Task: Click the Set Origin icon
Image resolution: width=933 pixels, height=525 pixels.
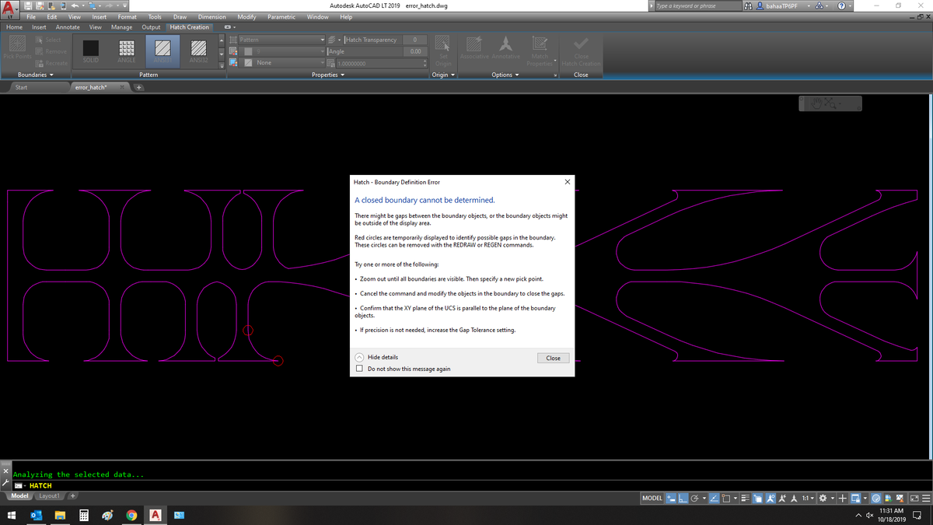Action: click(x=442, y=44)
